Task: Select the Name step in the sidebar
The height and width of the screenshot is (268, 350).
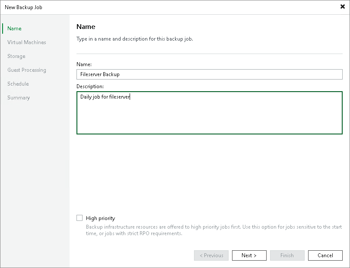Action: pyautogui.click(x=14, y=28)
